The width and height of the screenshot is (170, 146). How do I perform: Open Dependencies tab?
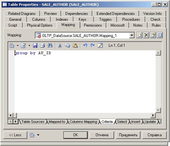[76, 13]
